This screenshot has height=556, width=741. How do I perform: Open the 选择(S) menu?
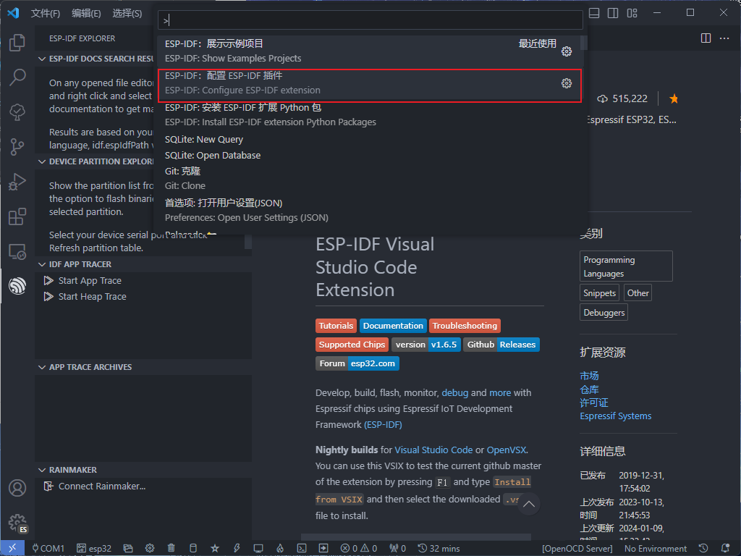pyautogui.click(x=127, y=13)
